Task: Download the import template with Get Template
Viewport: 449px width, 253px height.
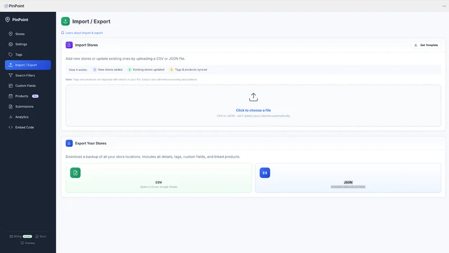Action: click(426, 45)
